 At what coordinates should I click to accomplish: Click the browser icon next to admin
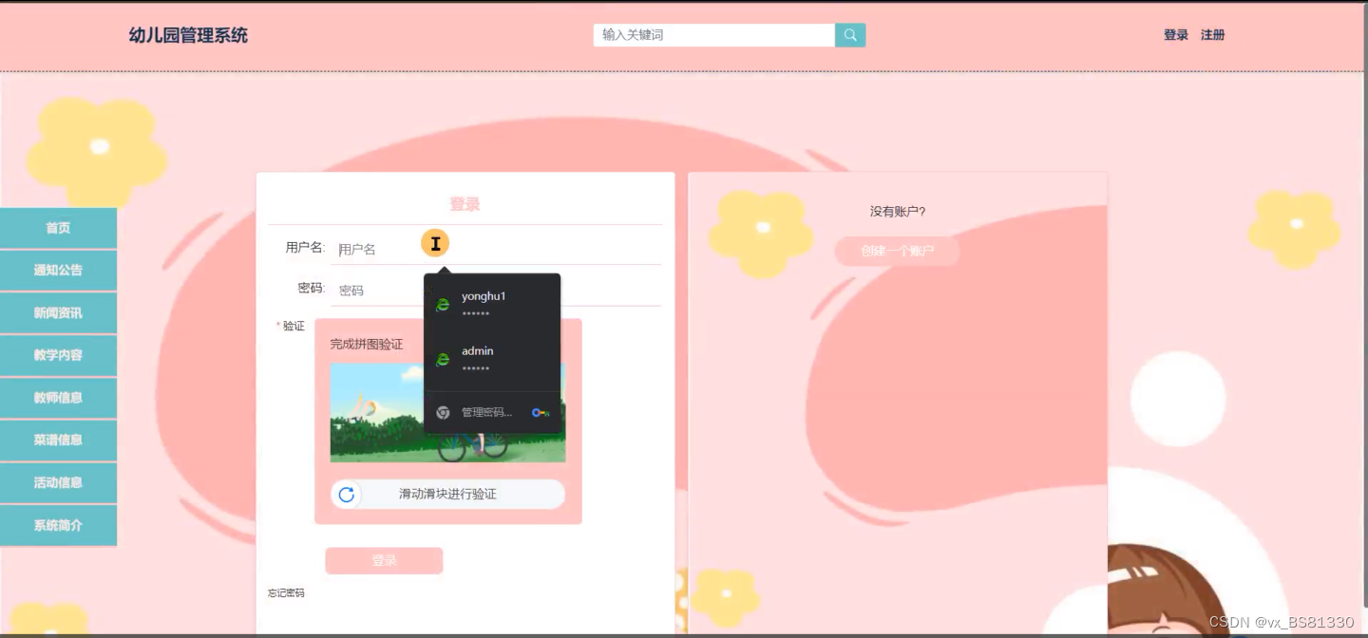tap(443, 360)
